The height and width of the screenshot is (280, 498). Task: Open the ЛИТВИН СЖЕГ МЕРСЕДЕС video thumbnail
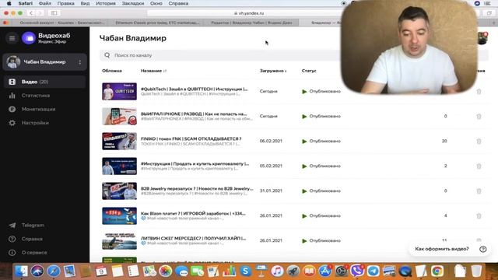pos(119,240)
